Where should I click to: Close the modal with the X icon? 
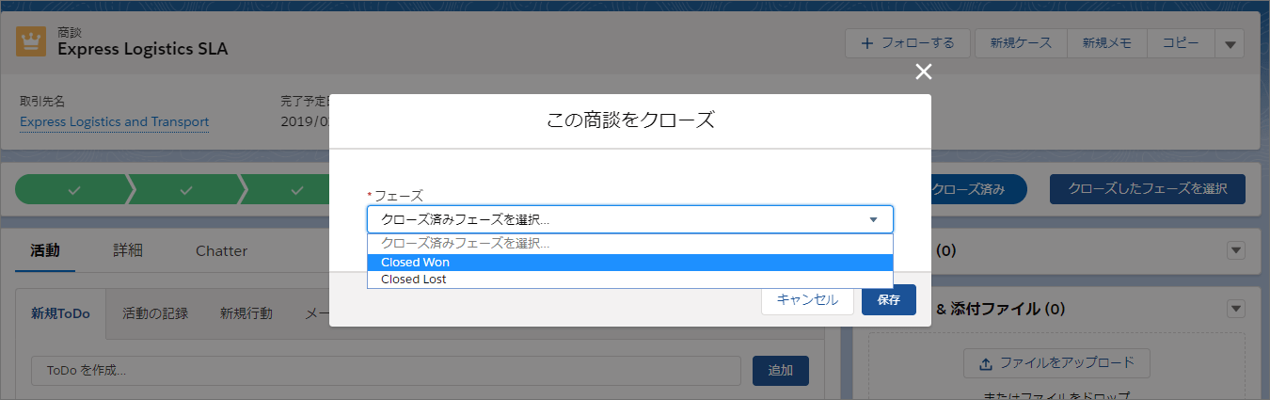coord(924,72)
